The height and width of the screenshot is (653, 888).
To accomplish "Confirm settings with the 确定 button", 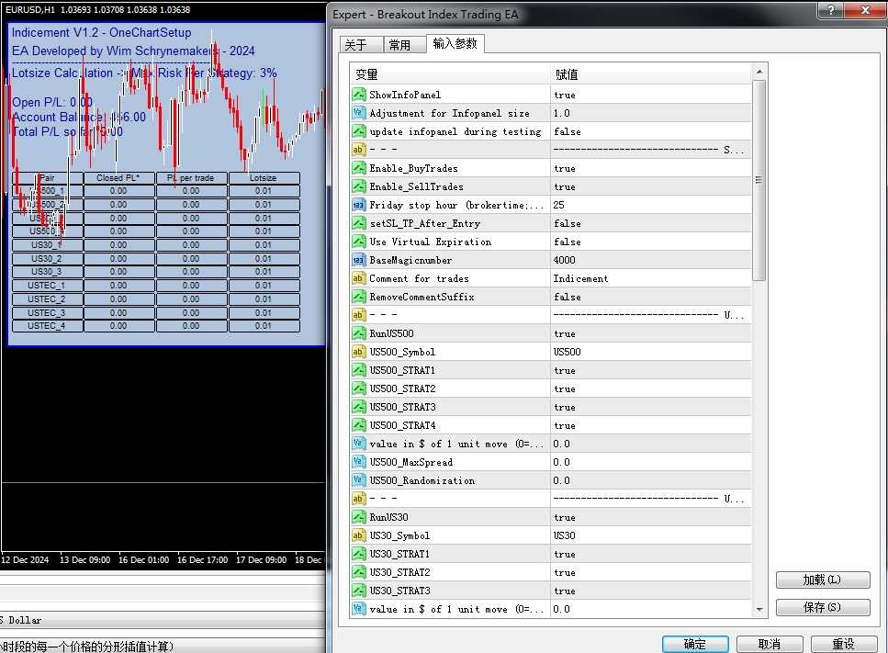I will (695, 644).
